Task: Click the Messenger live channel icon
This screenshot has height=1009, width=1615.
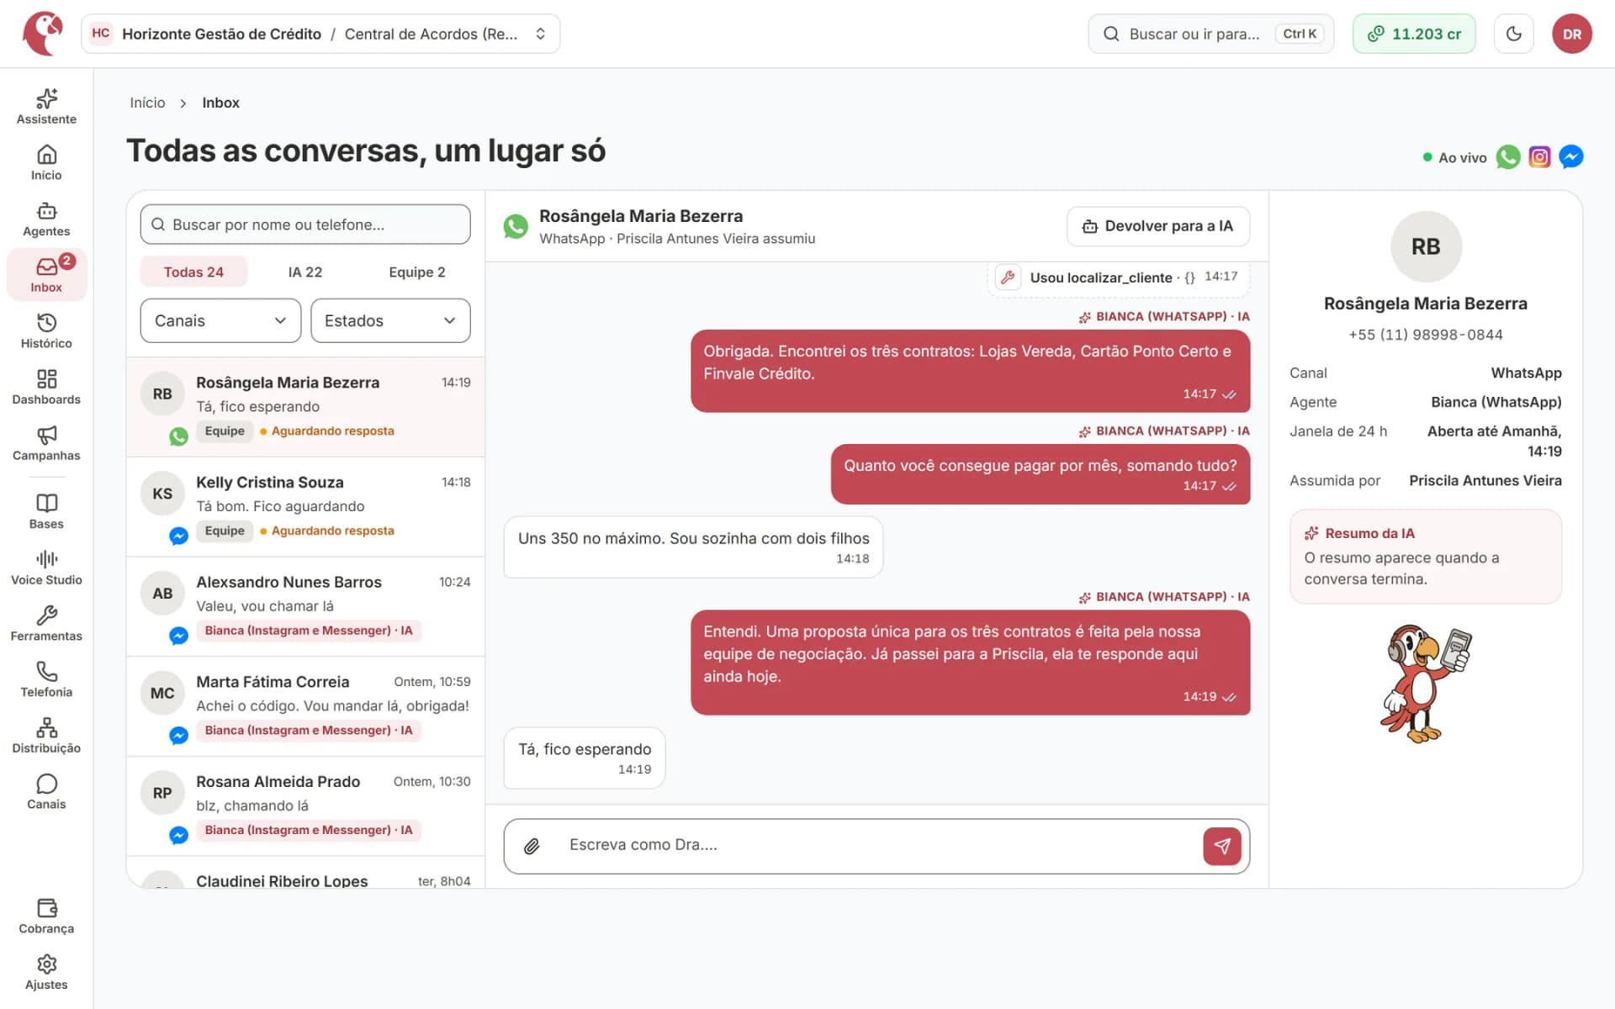Action: [1570, 157]
